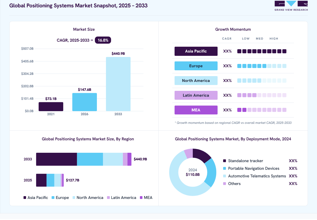Click the Standalone tracker legend swatch
317x220 pixels.
[x=224, y=161]
